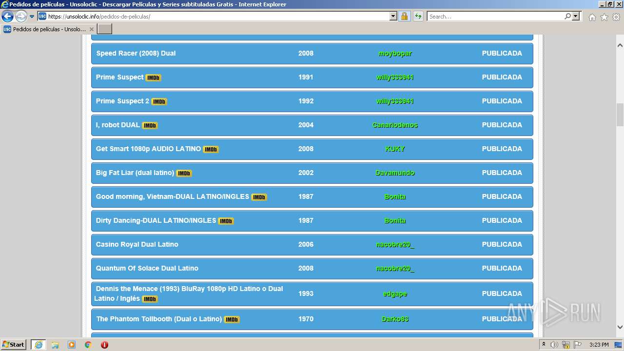The image size is (624, 351).
Task: Click the Search box field
Action: point(495,17)
